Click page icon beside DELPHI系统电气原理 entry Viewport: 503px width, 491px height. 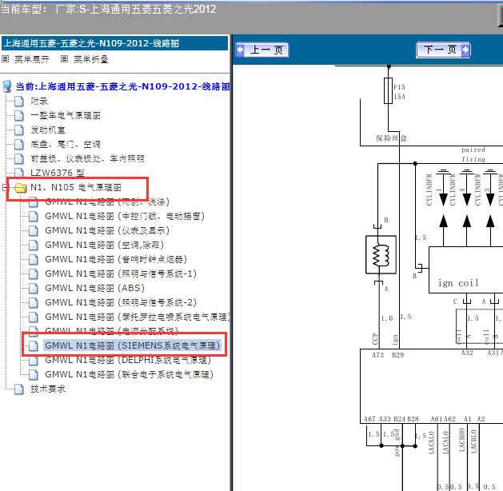click(34, 360)
